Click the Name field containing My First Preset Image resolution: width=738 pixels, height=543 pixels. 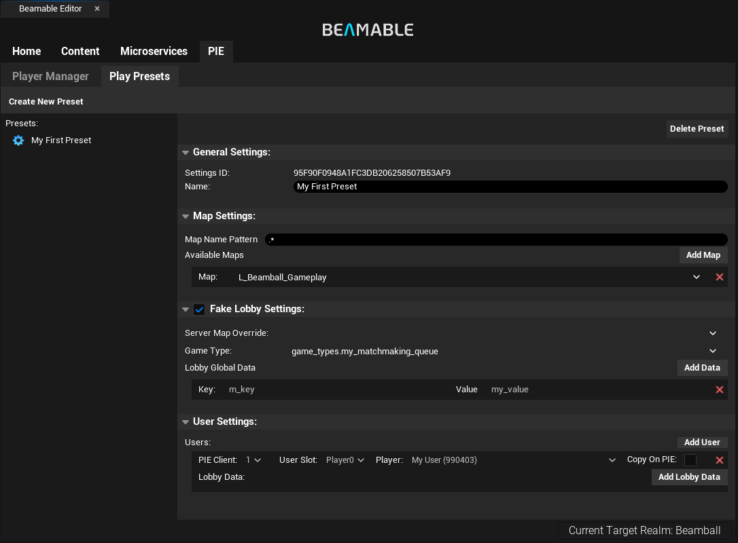point(510,187)
